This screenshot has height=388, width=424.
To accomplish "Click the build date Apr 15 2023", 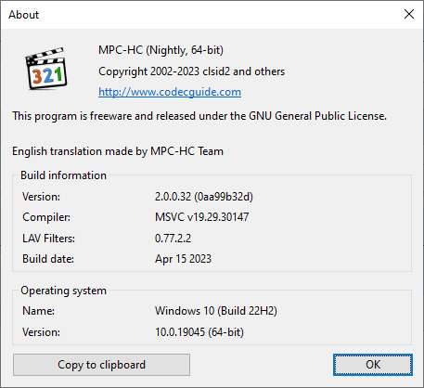I will [183, 259].
